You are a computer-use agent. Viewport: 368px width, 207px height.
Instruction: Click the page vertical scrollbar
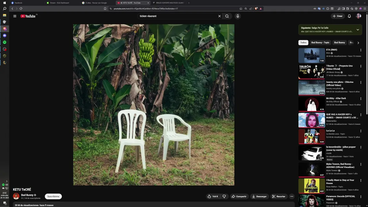click(x=367, y=64)
